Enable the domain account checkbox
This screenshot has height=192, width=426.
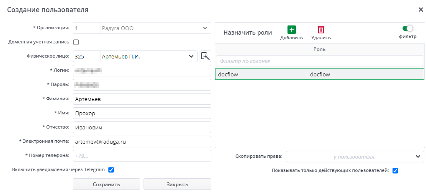coord(76,42)
